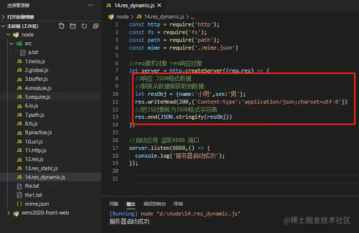359x233 pixels.
Task: Switch to the 调试控制台 panel tab
Action: coord(154,204)
